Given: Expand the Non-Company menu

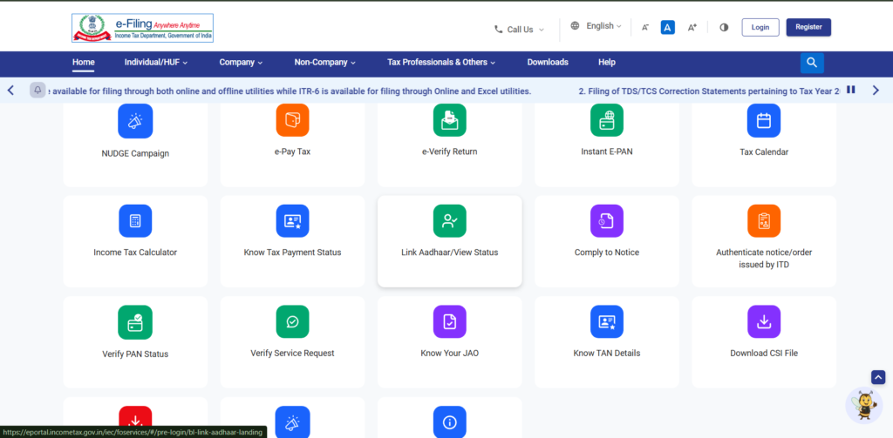Looking at the screenshot, I should click(325, 63).
